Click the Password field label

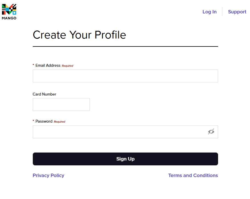point(44,121)
